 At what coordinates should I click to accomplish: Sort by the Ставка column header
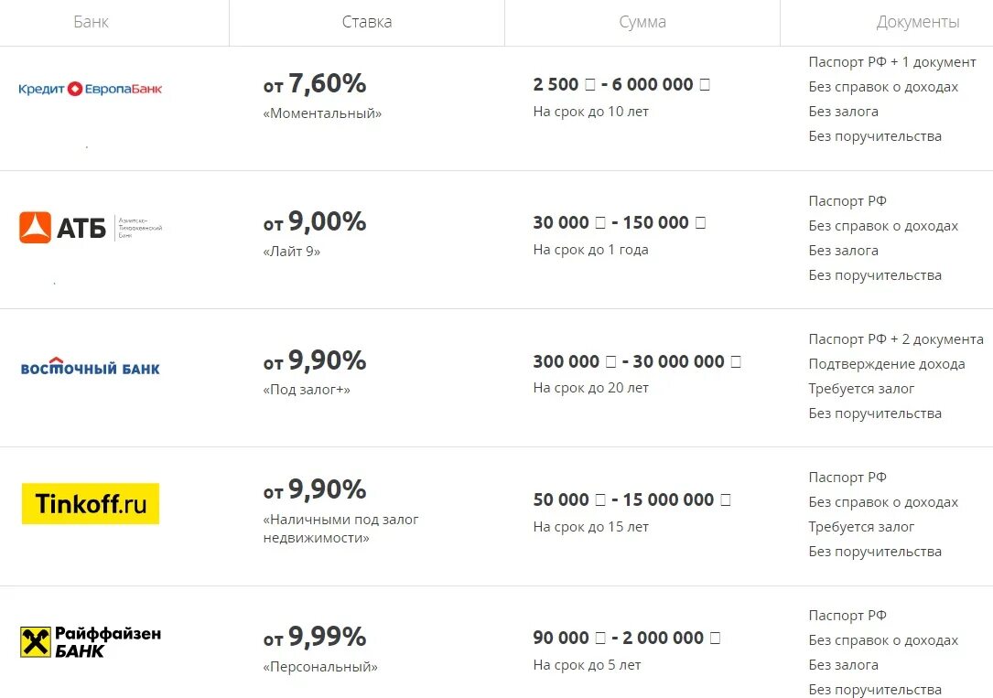(367, 22)
